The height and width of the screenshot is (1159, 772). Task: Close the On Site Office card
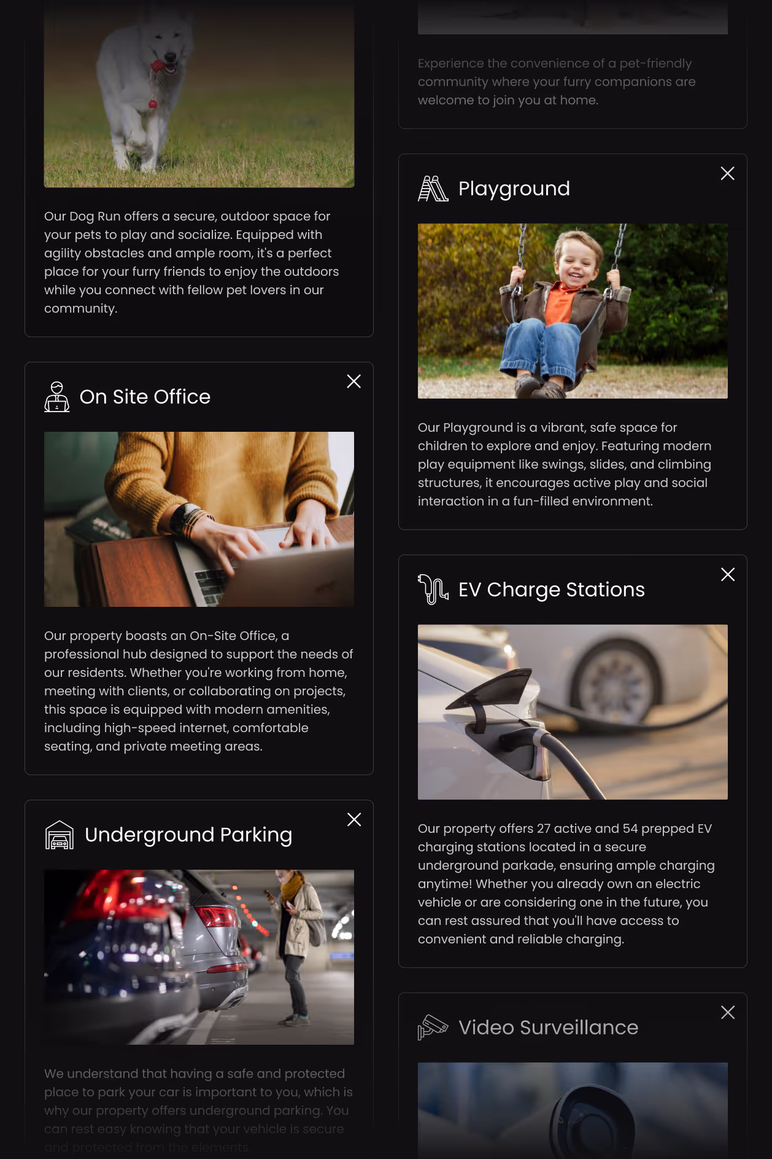(353, 381)
